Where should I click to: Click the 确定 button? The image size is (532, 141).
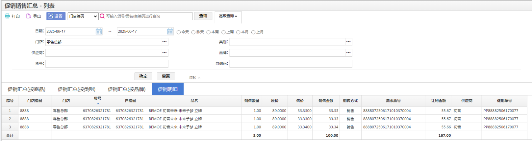coord(143,76)
